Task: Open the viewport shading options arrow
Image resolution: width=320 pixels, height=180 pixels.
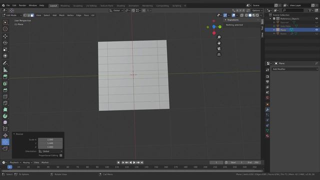Action: (x=261, y=15)
